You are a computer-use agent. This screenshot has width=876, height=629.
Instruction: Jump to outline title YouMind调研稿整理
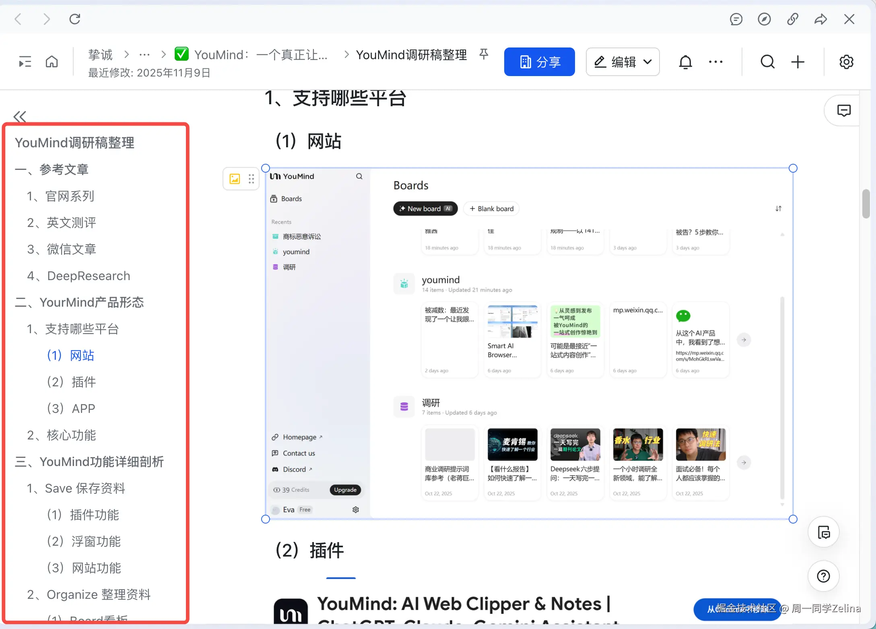click(x=74, y=143)
